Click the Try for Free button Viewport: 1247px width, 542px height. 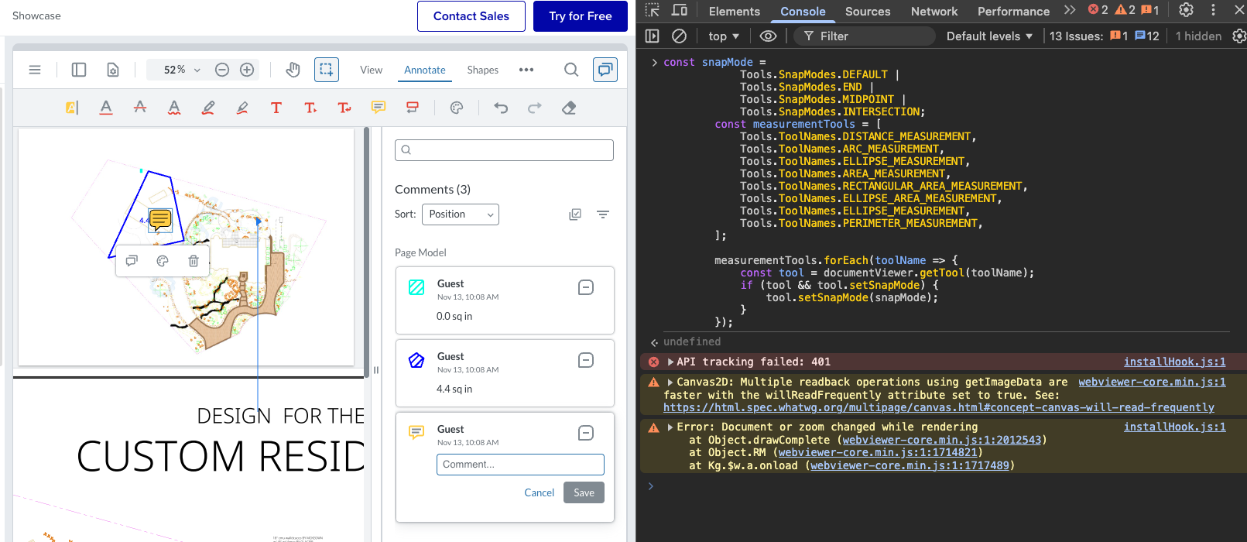(x=580, y=16)
